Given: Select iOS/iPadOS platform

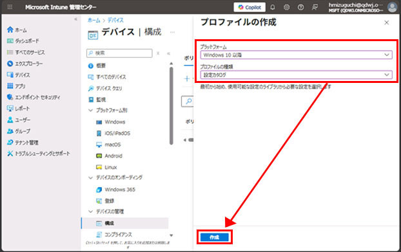Looking at the screenshot, I should [x=113, y=133].
